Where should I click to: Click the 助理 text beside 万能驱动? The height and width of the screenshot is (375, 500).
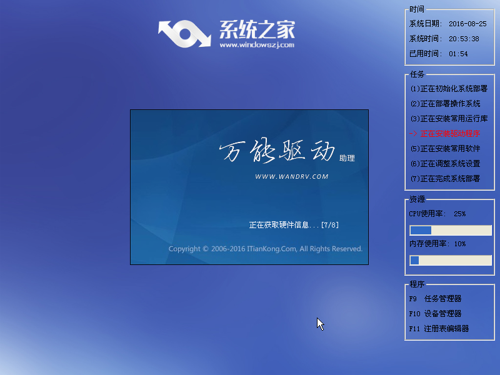click(x=347, y=158)
